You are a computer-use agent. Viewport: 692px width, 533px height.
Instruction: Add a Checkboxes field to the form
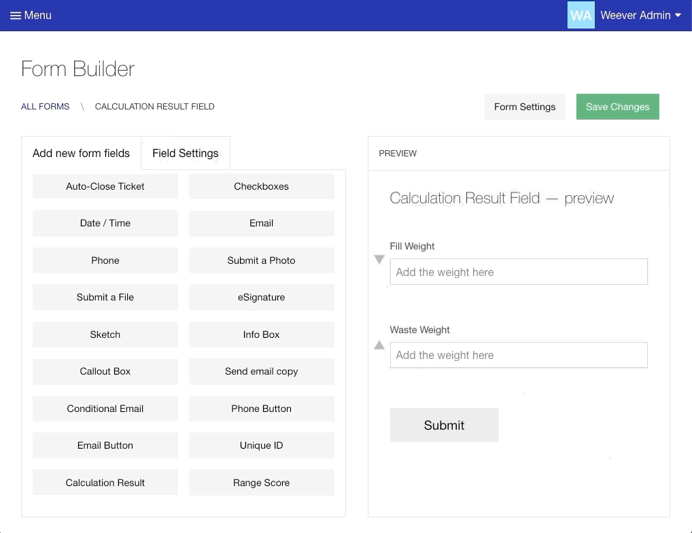(261, 186)
